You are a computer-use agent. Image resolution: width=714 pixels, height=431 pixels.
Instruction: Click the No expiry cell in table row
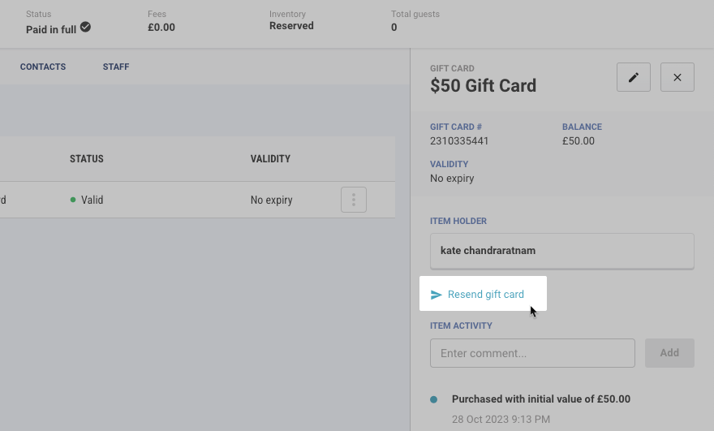pos(271,200)
